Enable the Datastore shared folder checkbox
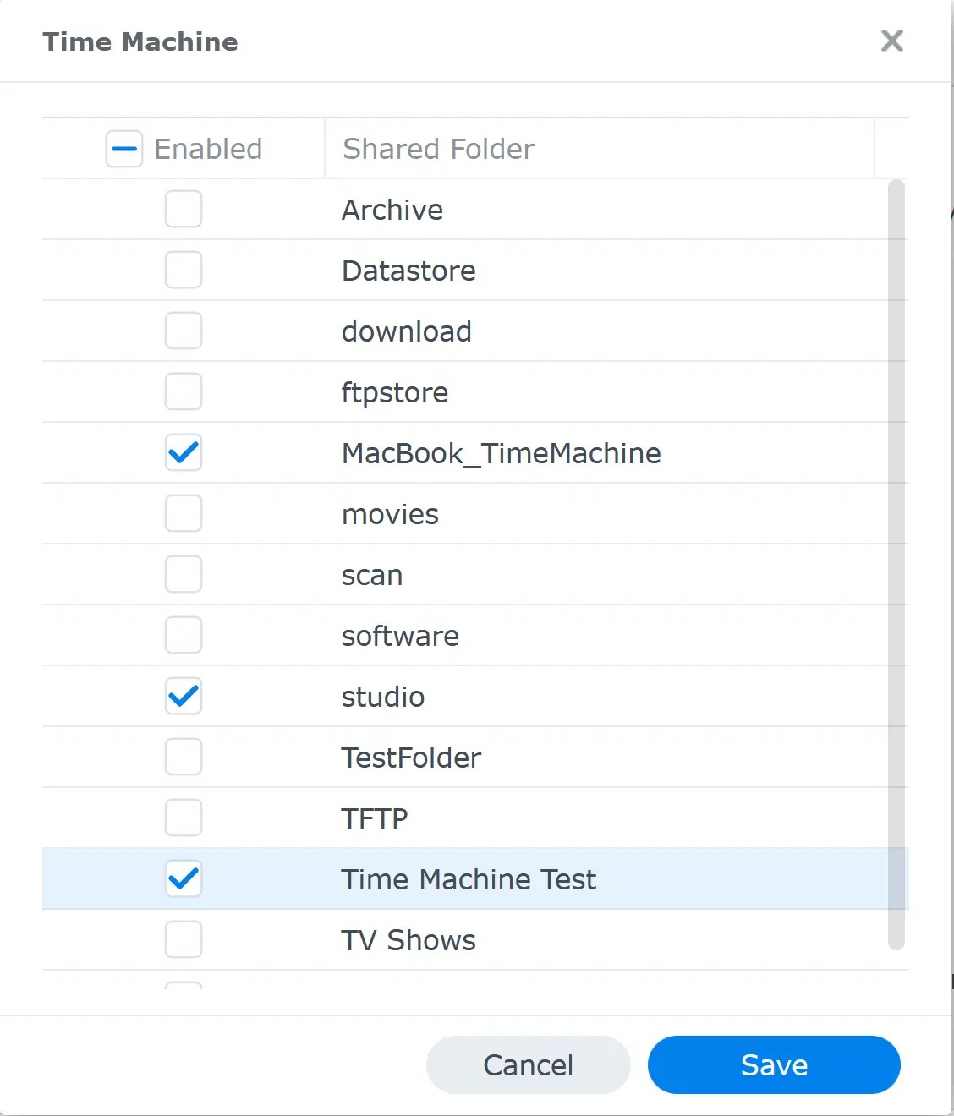The image size is (954, 1116). pyautogui.click(x=183, y=270)
